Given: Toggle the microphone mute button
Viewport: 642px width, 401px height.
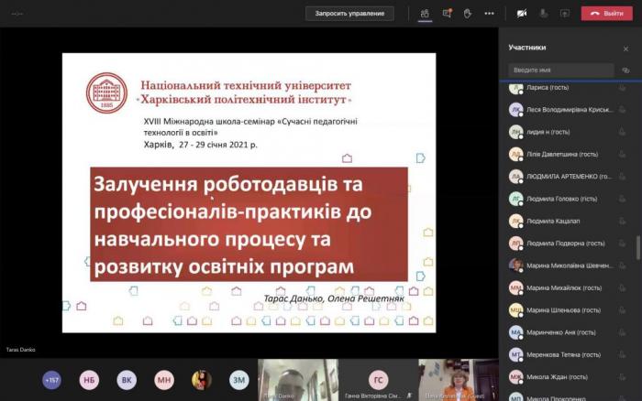Looking at the screenshot, I should point(544,14).
